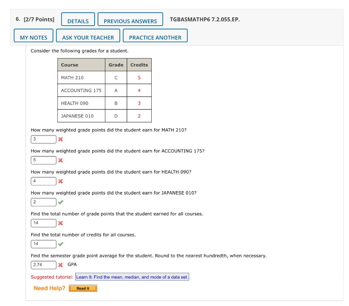Click the red X beside total grade points

pos(60,223)
